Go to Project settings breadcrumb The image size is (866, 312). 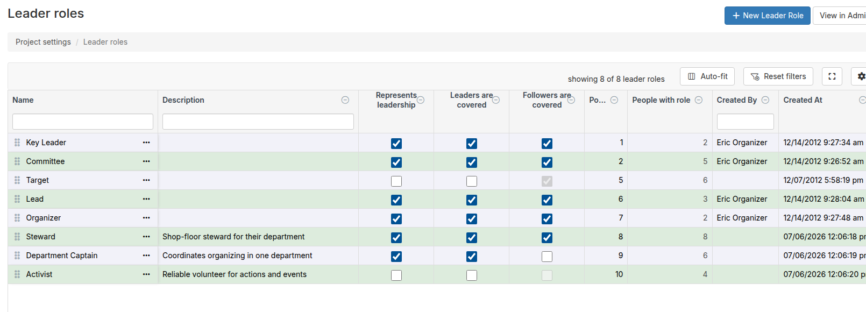[43, 42]
